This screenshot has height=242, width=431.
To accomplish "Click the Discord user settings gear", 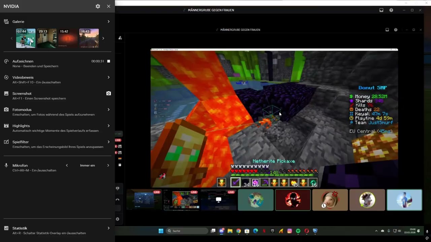I will (118, 219).
